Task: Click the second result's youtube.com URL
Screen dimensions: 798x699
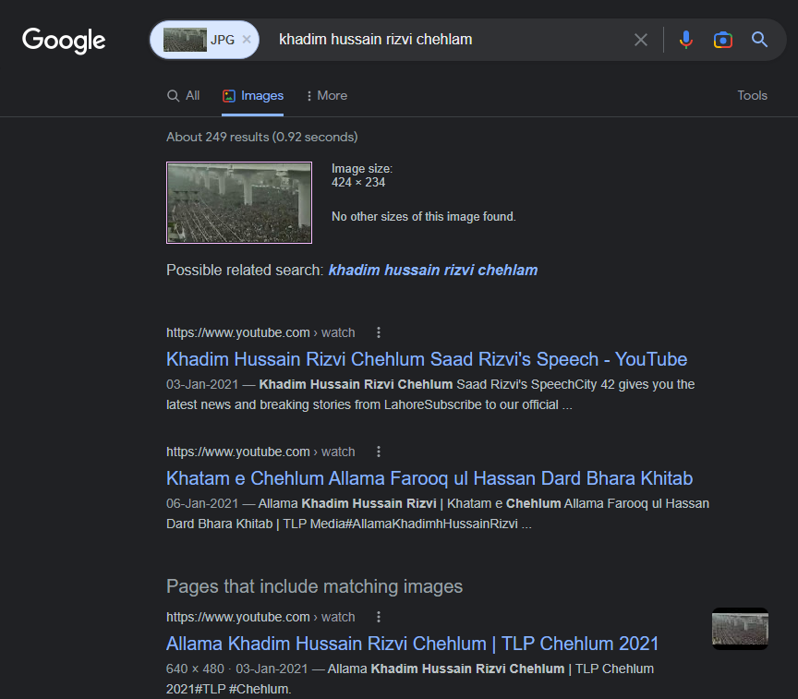Action: (x=260, y=452)
